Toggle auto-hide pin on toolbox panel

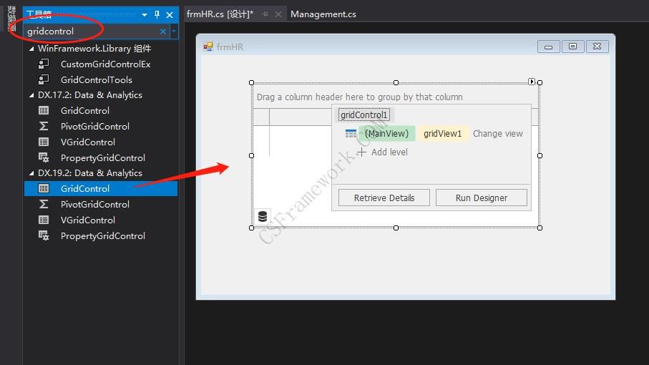157,14
